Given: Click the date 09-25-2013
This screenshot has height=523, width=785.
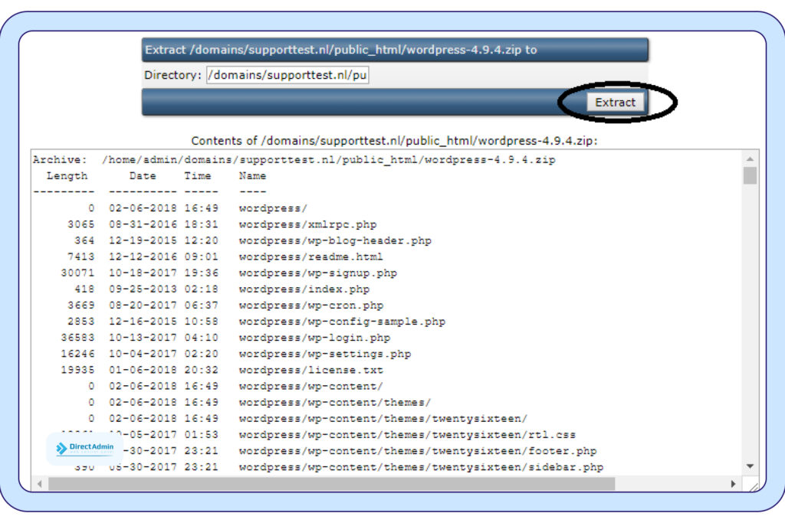Looking at the screenshot, I should 143,289.
